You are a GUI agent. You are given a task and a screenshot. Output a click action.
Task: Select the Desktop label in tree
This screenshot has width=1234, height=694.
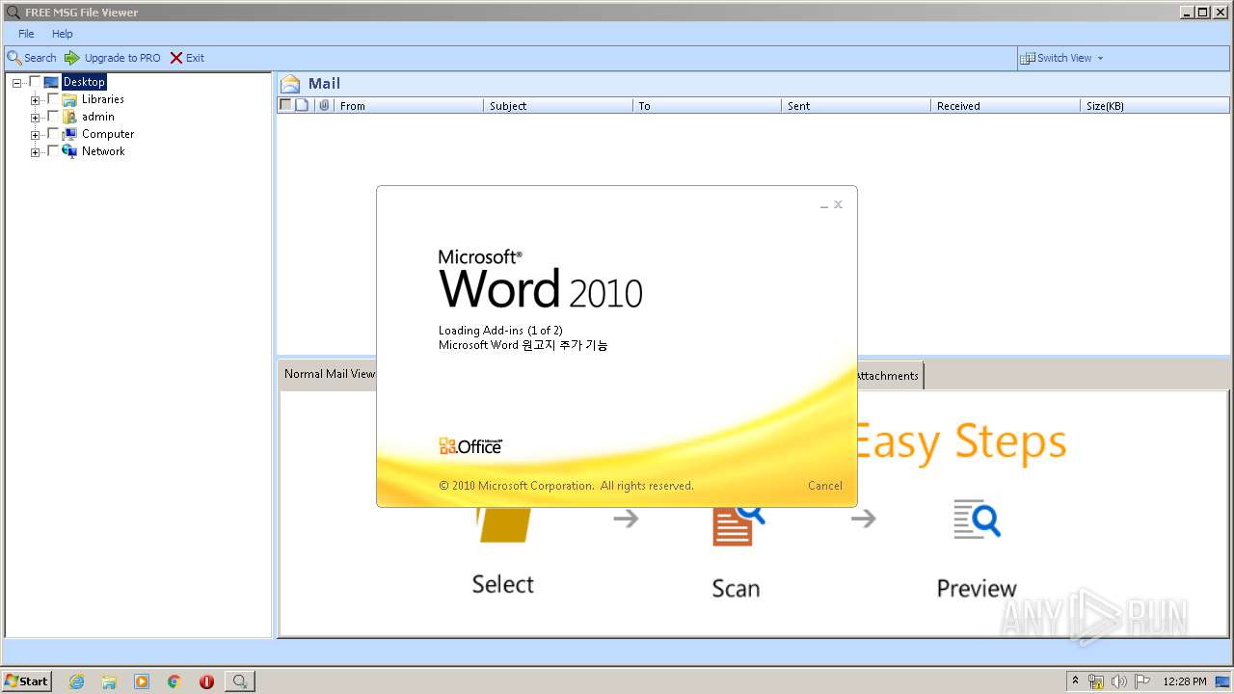[x=84, y=82]
